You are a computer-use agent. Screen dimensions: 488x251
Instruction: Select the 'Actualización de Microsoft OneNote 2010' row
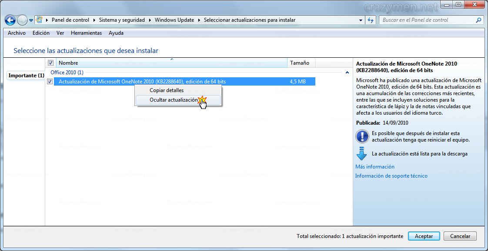coord(184,81)
